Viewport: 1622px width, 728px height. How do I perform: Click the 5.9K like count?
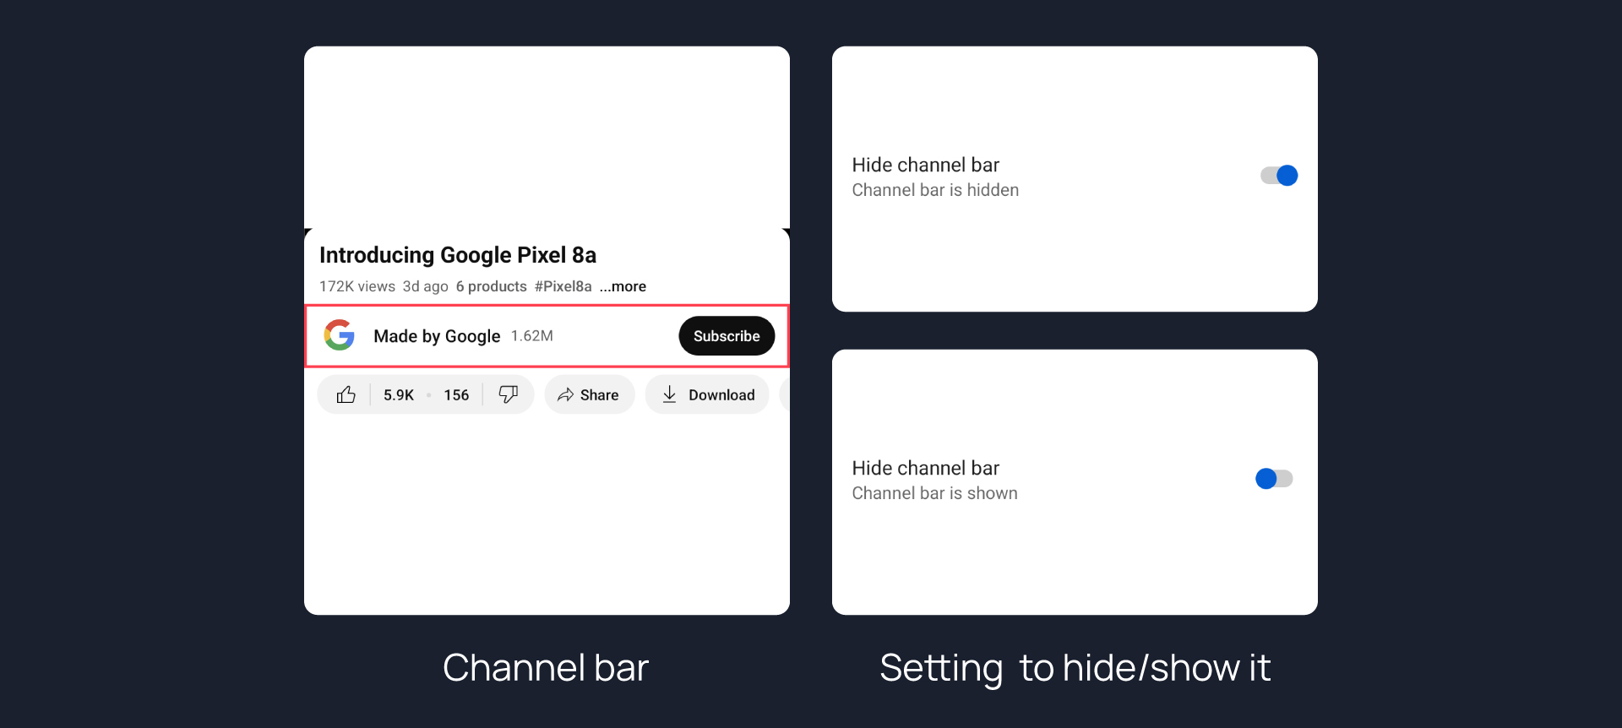coord(398,395)
